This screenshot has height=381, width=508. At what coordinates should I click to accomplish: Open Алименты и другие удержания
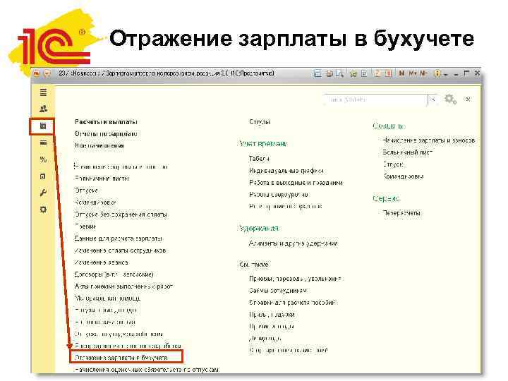(x=294, y=243)
